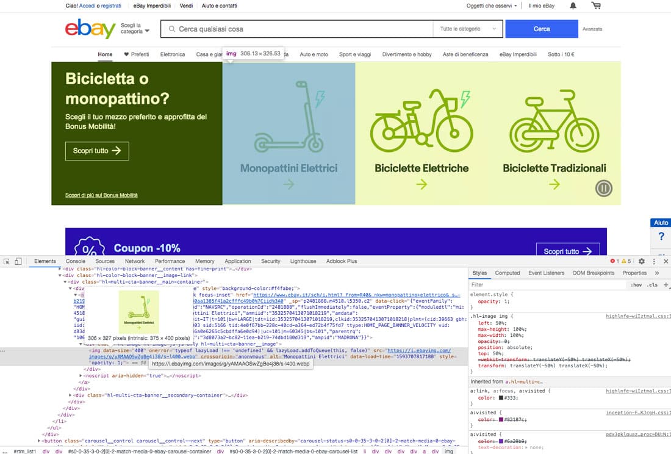
Task: Click the Aiuto question mark help icon
Action: pos(661,236)
